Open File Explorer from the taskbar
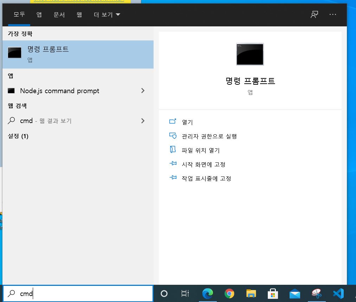 click(x=251, y=293)
